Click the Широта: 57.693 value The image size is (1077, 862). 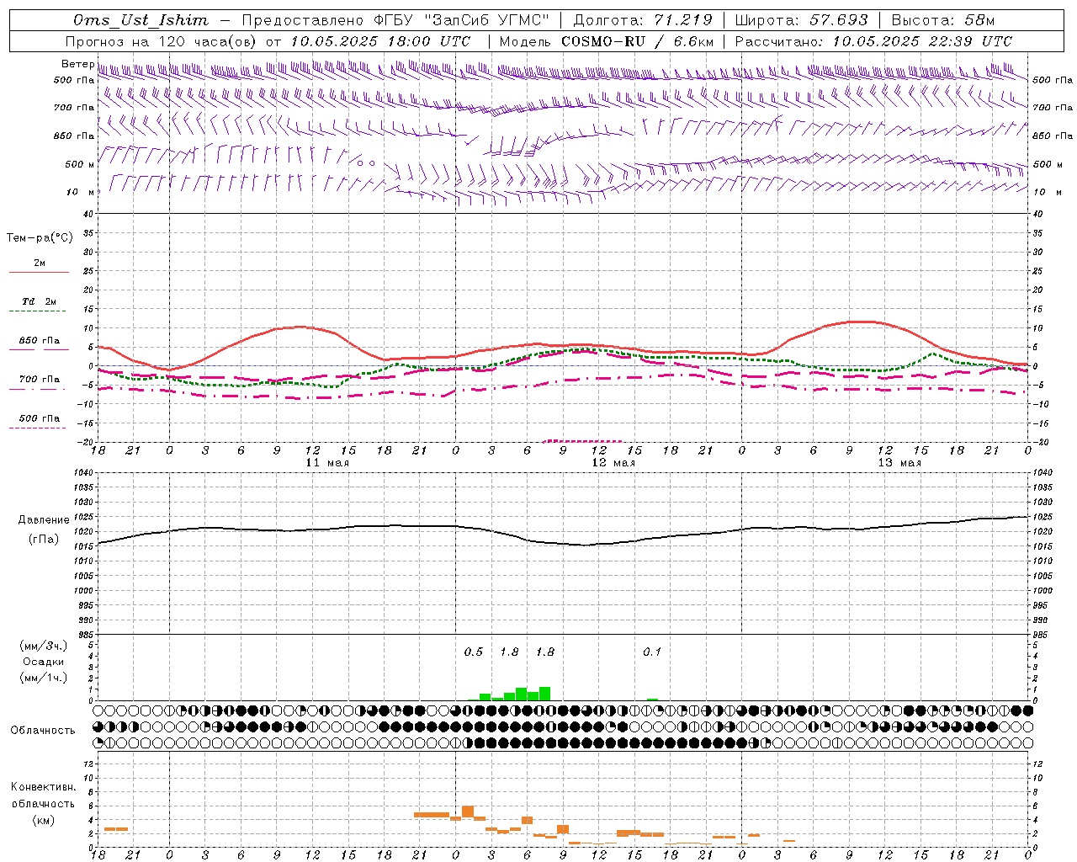pos(801,20)
